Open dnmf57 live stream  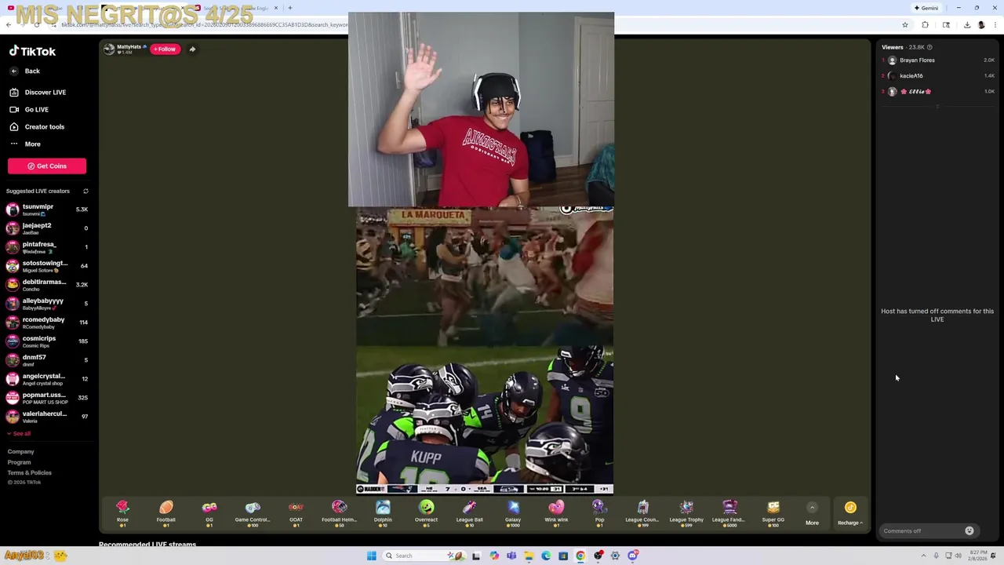47,360
